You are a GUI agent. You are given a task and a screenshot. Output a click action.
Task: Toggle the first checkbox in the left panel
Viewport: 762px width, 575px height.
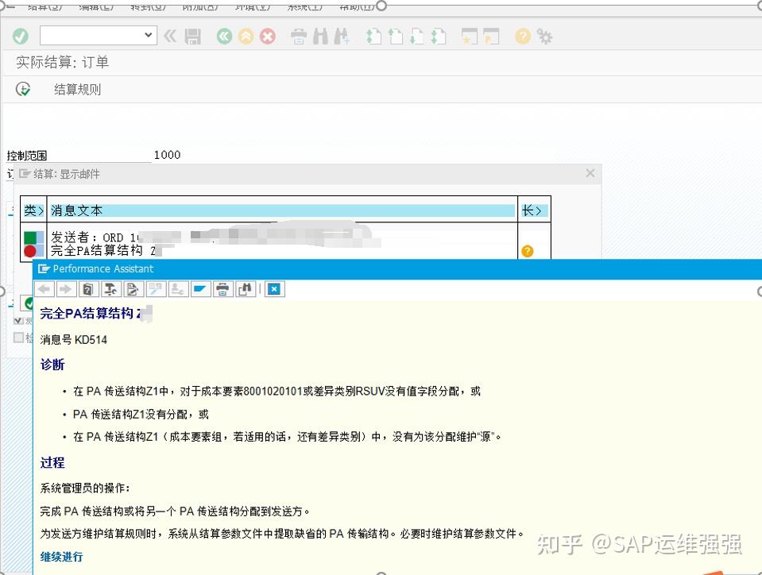pos(18,320)
